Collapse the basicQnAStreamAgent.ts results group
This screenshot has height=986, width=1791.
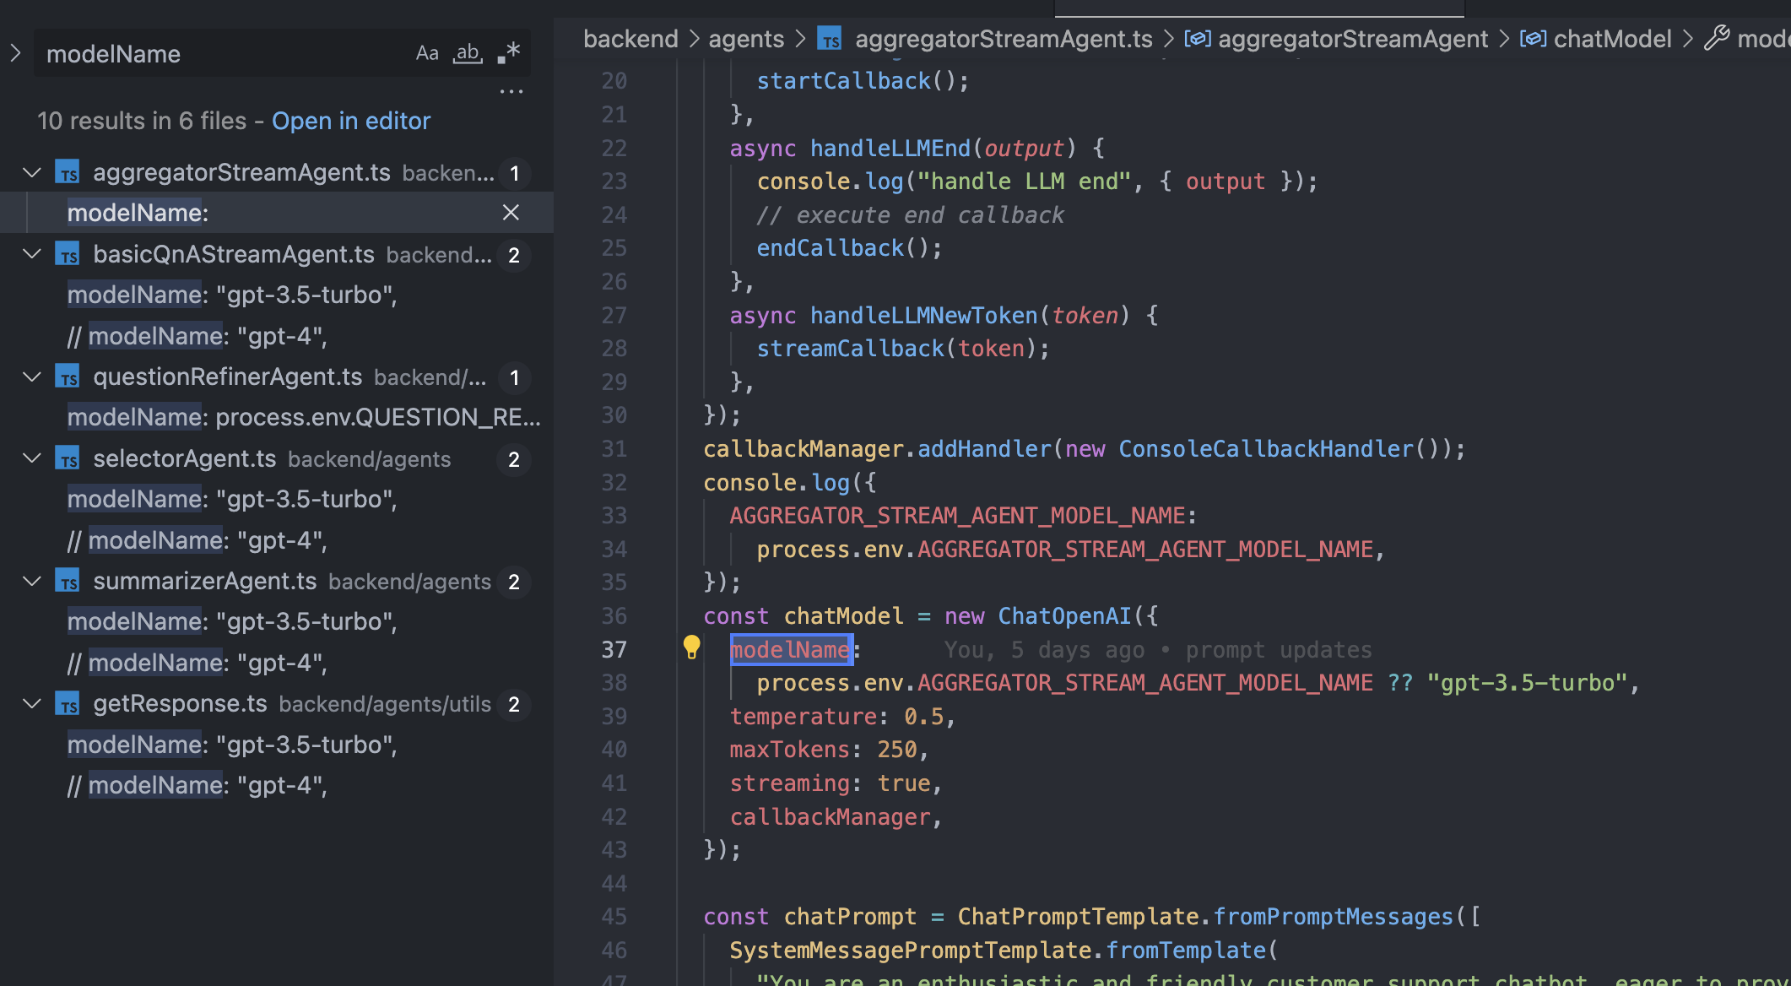pyautogui.click(x=32, y=254)
